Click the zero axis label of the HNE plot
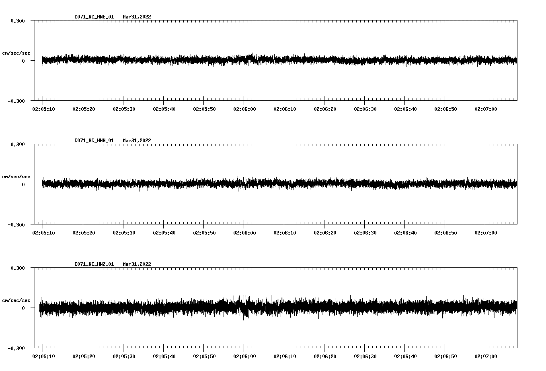 pos(23,61)
